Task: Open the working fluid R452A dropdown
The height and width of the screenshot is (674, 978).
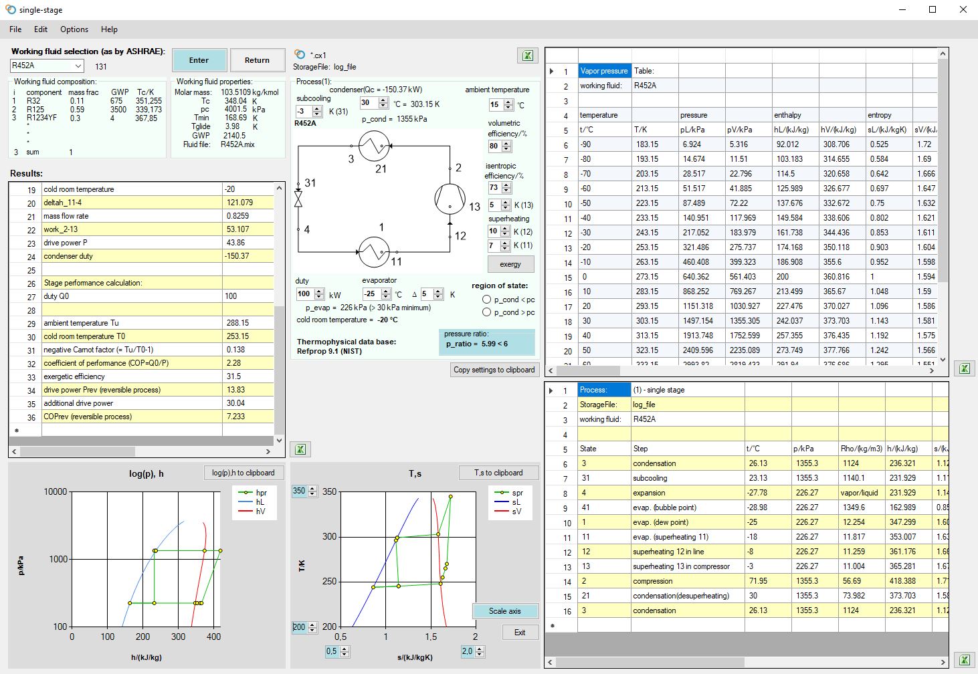Action: 78,66
